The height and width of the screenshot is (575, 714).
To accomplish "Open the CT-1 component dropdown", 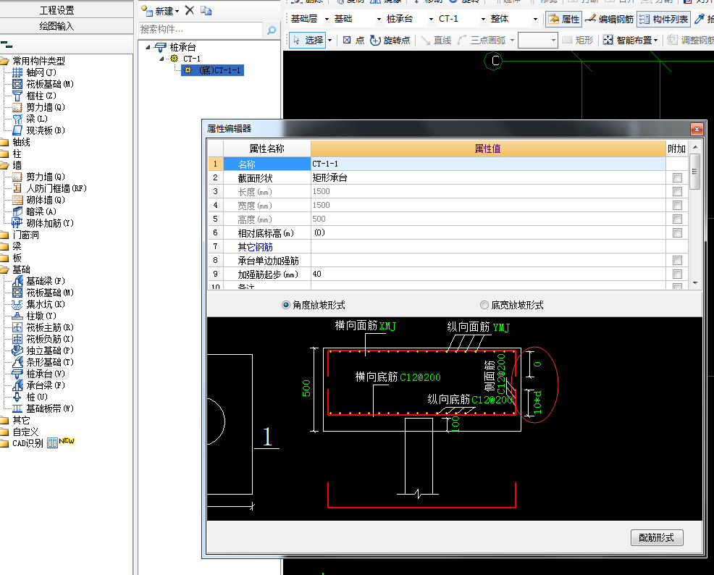I will click(x=483, y=19).
